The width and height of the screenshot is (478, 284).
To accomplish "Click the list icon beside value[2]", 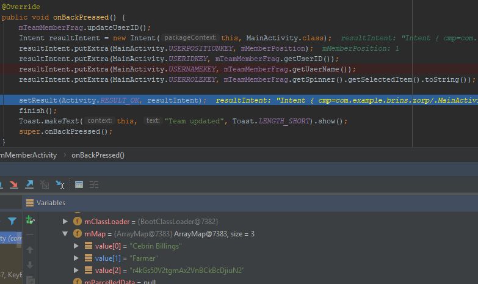I will coord(89,271).
